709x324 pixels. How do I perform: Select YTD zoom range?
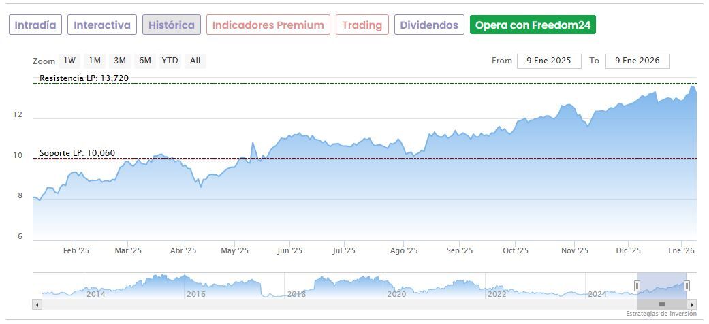(170, 61)
